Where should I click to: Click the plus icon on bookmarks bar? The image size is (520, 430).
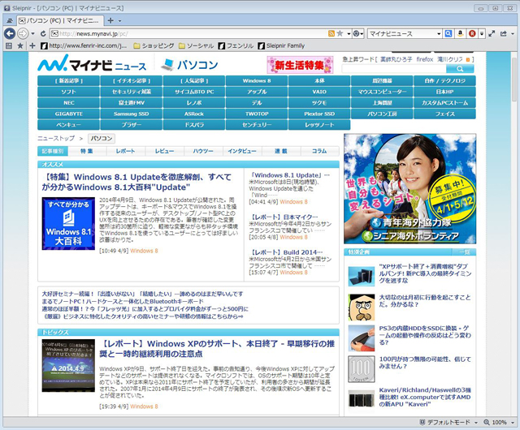[x=32, y=45]
